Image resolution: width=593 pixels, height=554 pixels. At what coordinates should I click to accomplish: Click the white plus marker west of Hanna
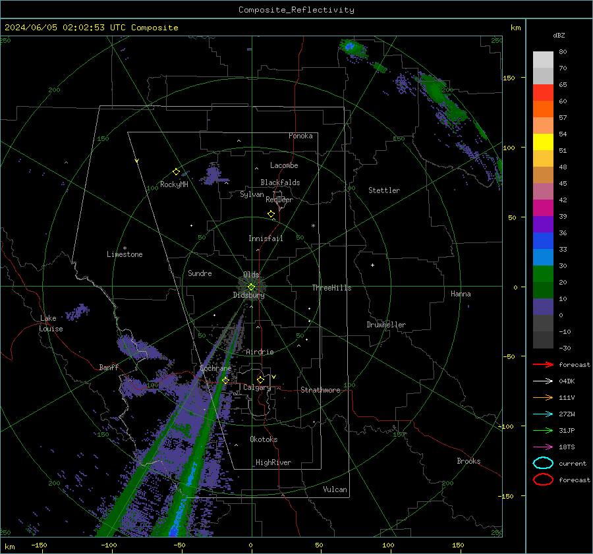372,265
